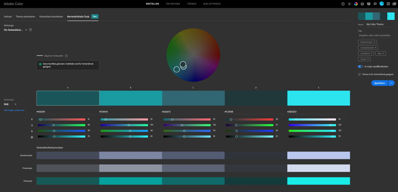Click the theme preview strip in right panel

[376, 16]
